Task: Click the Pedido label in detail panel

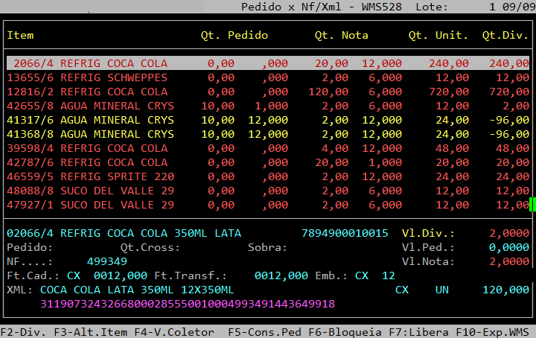Action: (30, 247)
